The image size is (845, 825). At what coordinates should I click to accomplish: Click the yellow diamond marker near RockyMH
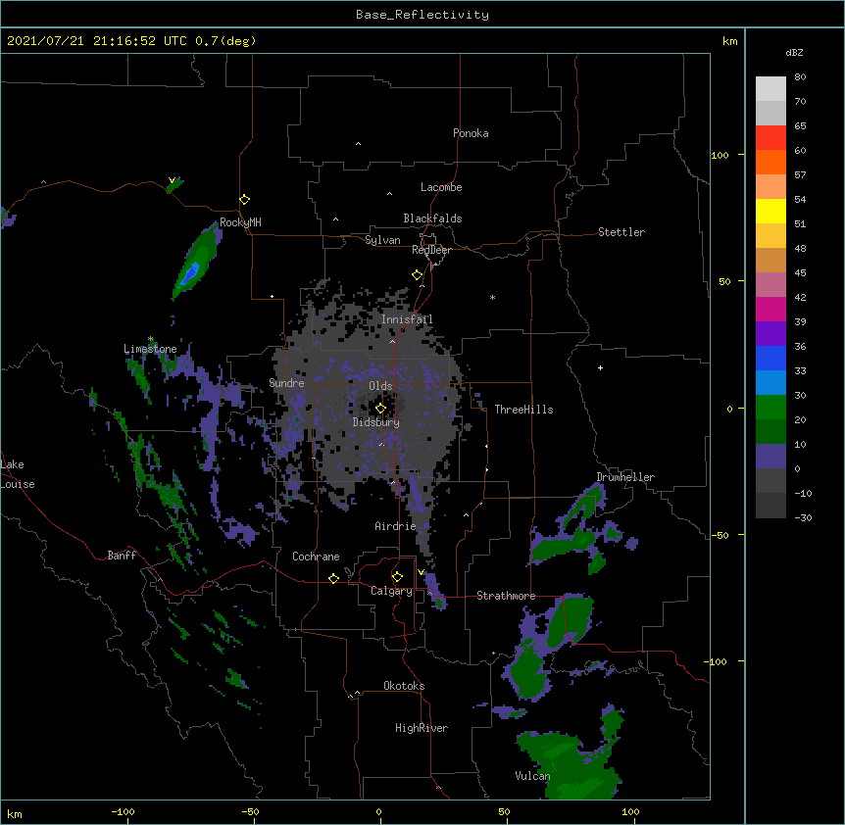pos(244,200)
